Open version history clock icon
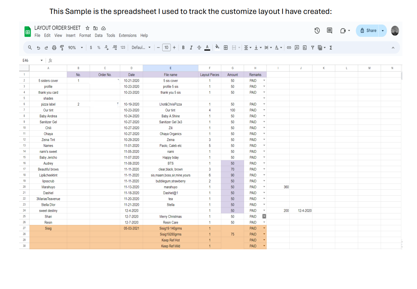417x289 pixels. [317, 31]
